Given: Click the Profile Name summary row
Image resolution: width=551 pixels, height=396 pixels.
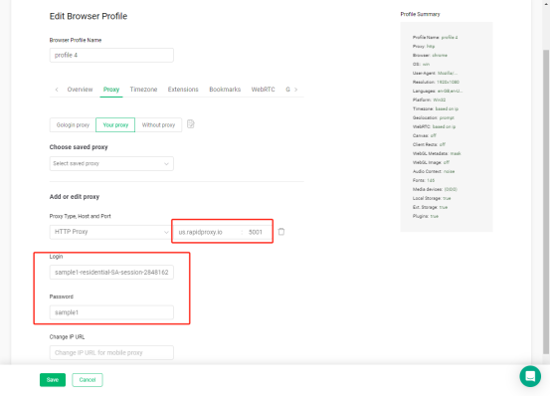Looking at the screenshot, I should coord(435,37).
